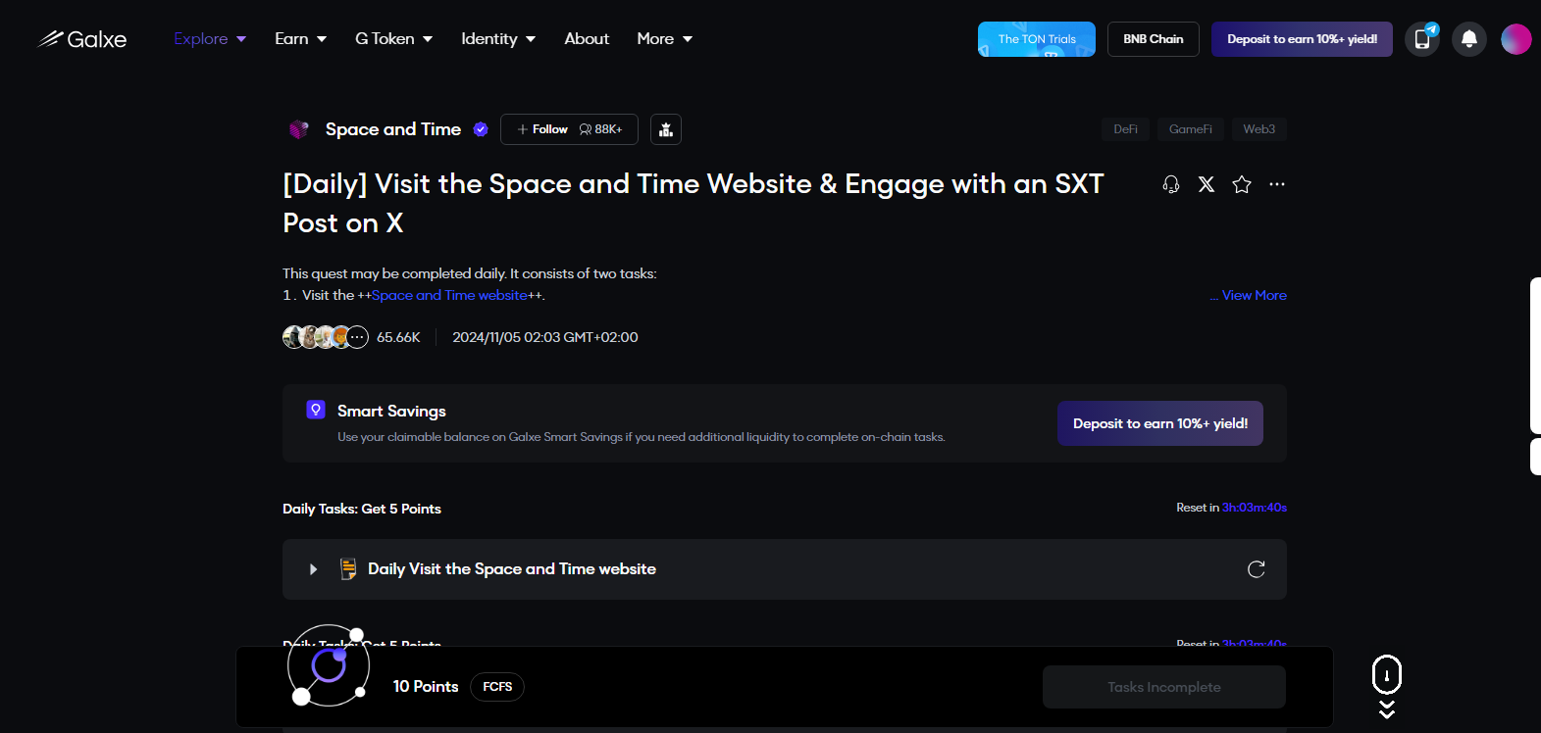Image resolution: width=1541 pixels, height=733 pixels.
Task: Open the Space and Time website link
Action: tap(449, 295)
